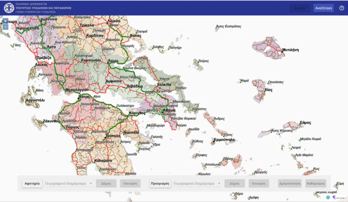
Task: Select the Έντυπο header item
Action: 299,8
